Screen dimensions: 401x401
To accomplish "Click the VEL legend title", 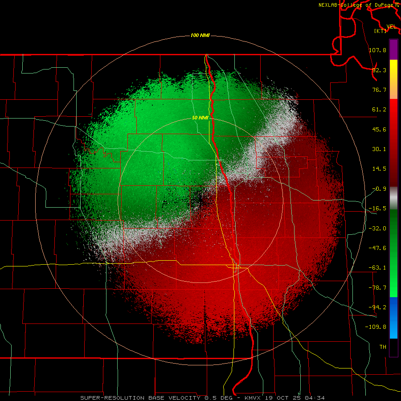I will point(392,27).
